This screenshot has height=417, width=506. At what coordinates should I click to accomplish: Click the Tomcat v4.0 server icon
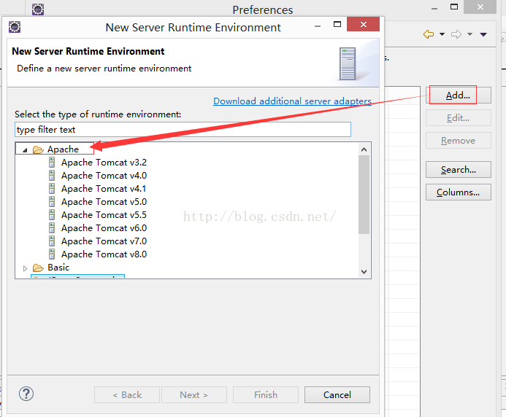(x=52, y=175)
